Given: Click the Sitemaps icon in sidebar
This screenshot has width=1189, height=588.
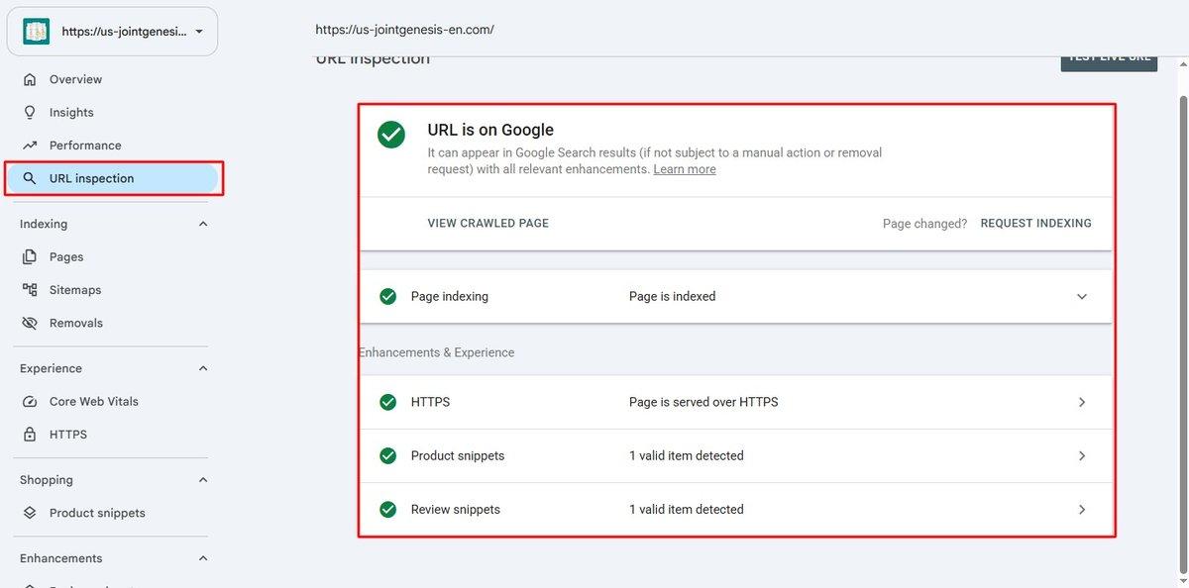Looking at the screenshot, I should point(30,290).
